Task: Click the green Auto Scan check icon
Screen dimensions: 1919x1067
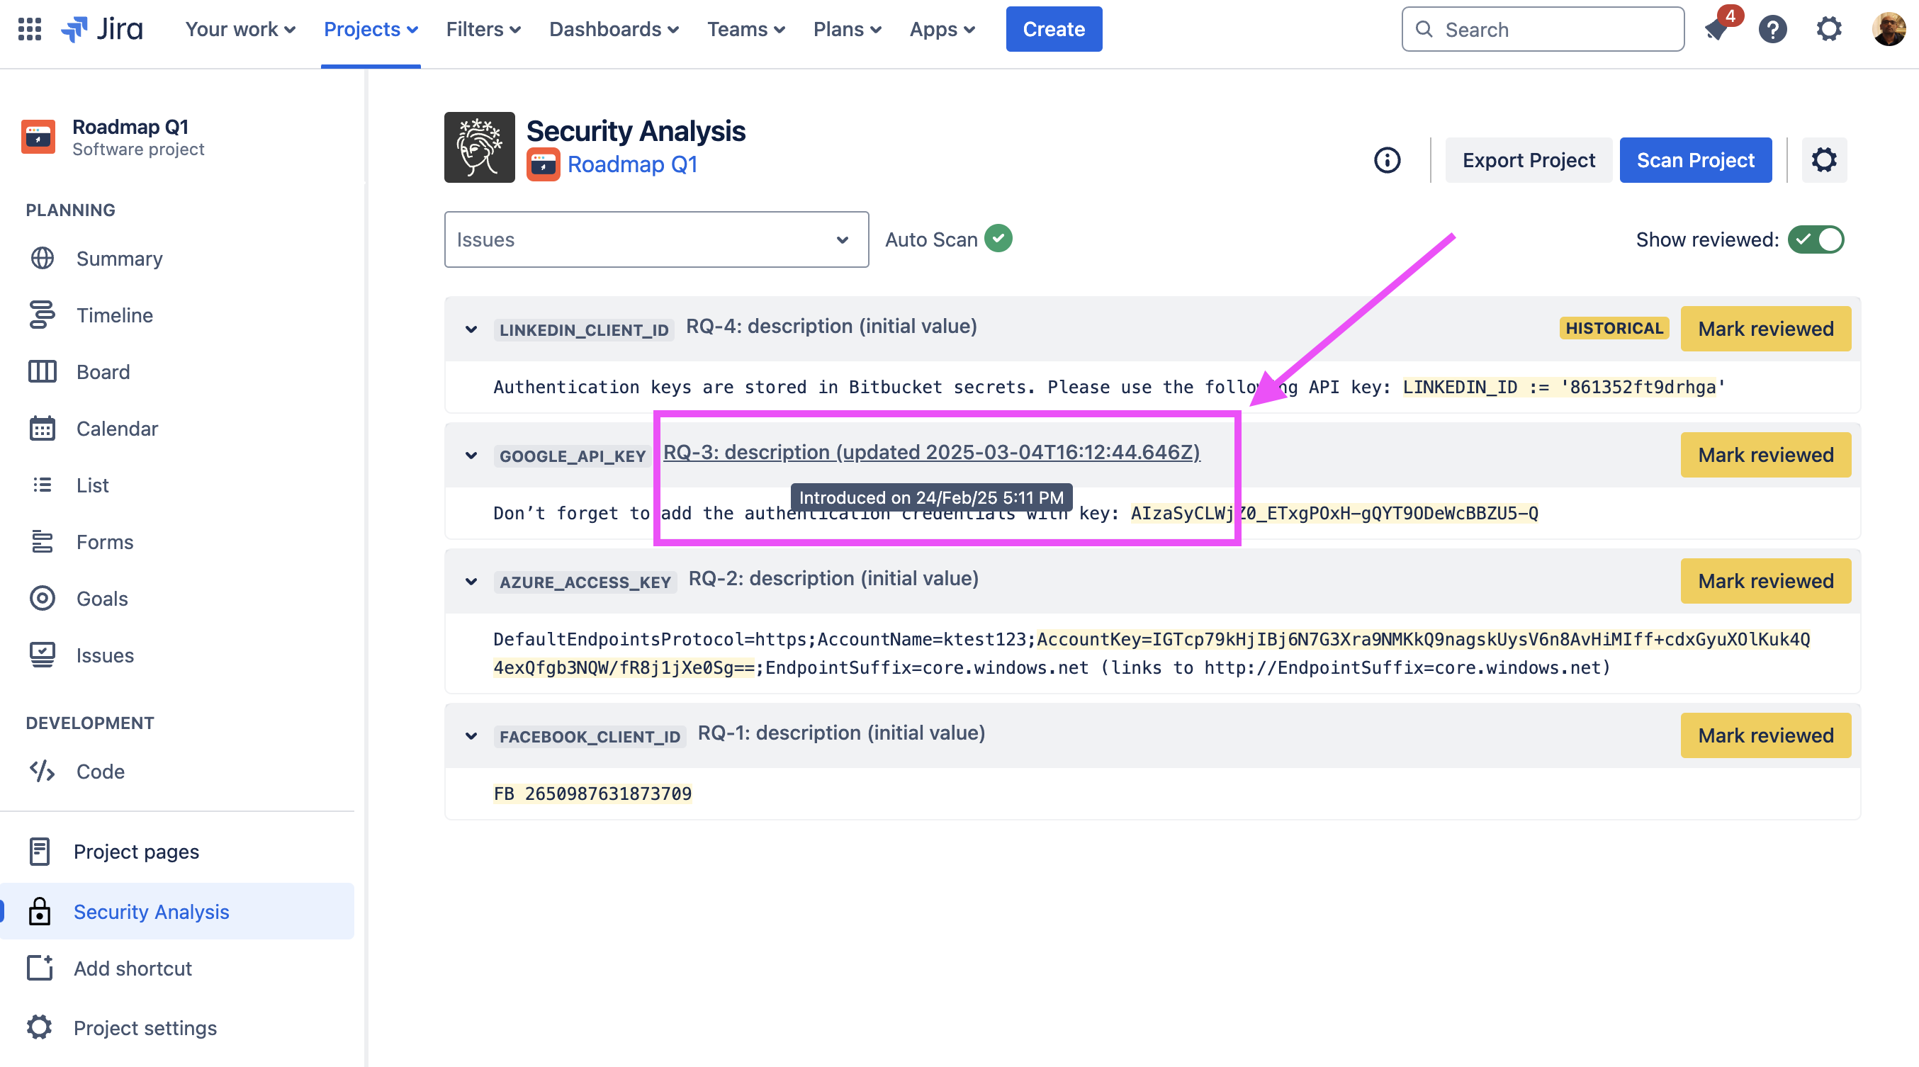Action: pyautogui.click(x=998, y=238)
